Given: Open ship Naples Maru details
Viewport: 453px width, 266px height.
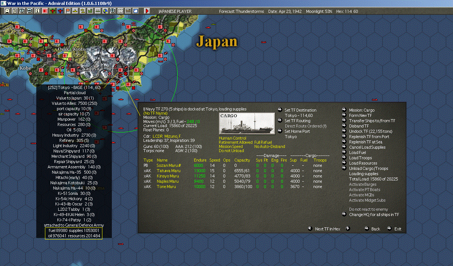Looking at the screenshot, I should [x=168, y=181].
